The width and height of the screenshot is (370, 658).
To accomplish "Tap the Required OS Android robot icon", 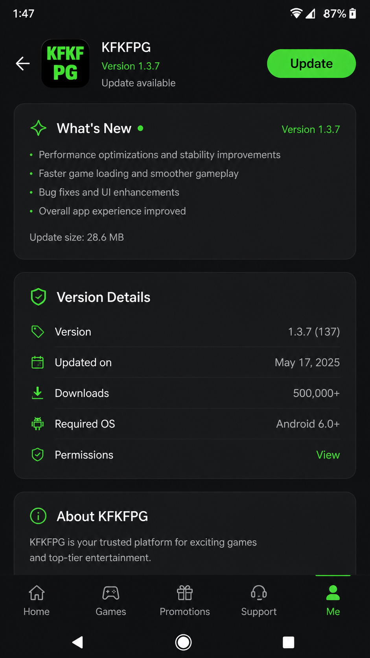I will (38, 424).
